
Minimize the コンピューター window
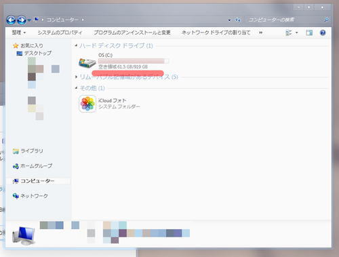(x=298, y=7)
